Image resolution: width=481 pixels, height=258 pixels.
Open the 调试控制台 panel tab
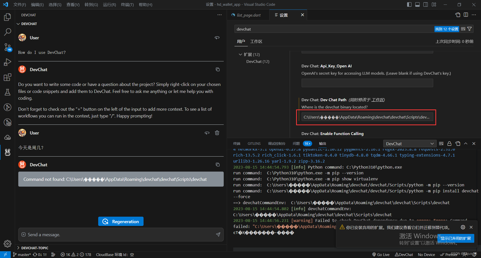[x=277, y=144]
